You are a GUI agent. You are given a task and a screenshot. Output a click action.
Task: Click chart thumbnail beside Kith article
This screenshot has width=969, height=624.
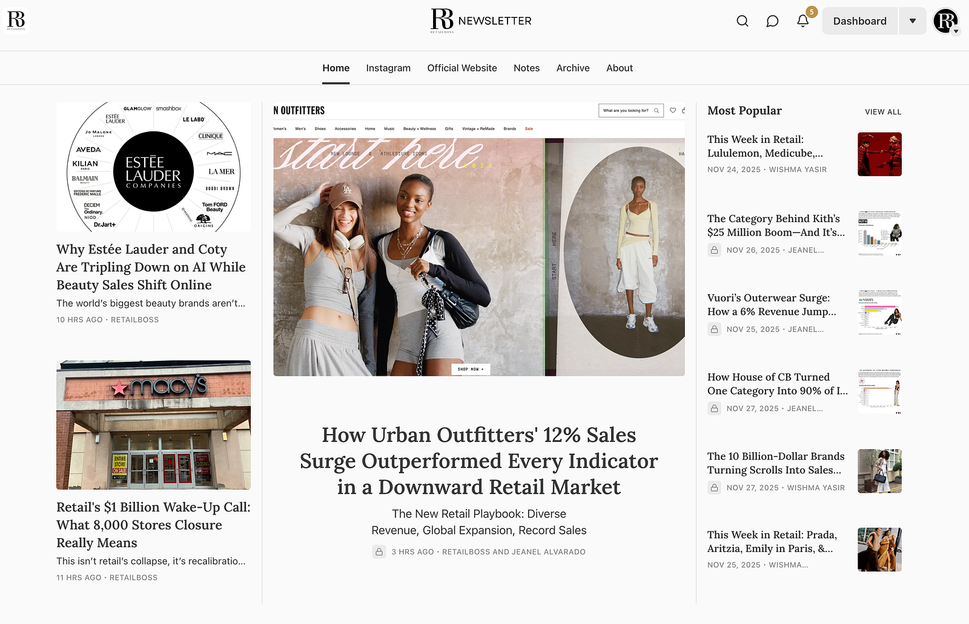click(x=879, y=234)
